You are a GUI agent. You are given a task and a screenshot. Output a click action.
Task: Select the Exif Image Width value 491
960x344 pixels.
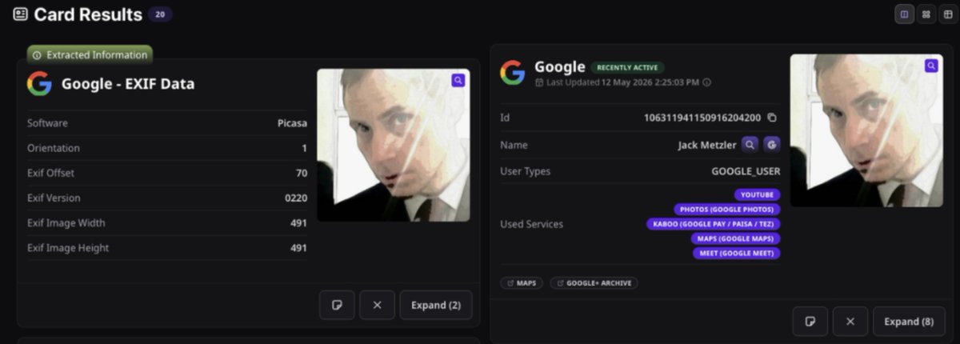[298, 222]
